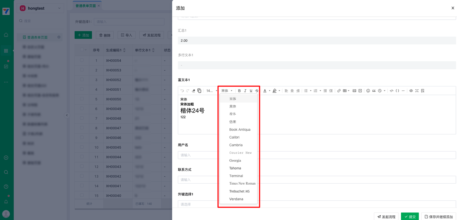Toggle italic formatting
Screen dimensions: 457x220
pyautogui.click(x=245, y=91)
